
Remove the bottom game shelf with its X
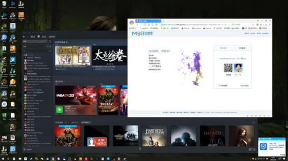(x=254, y=123)
